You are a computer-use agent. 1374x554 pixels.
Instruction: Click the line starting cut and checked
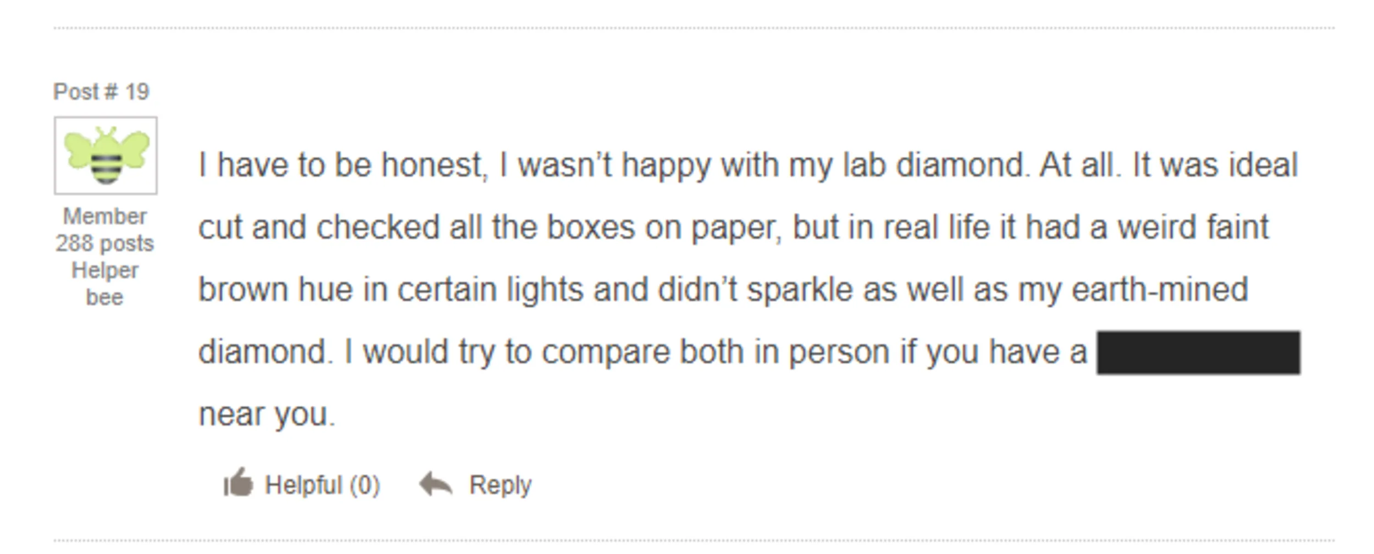pos(734,228)
